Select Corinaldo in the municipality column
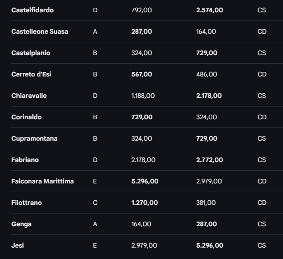Image resolution: width=283 pixels, height=259 pixels. click(x=26, y=117)
